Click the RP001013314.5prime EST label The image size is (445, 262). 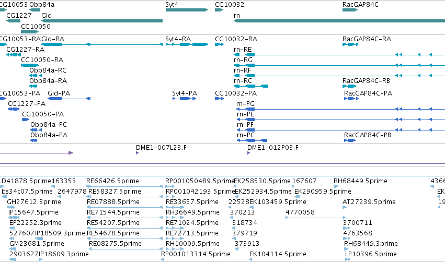196,254
